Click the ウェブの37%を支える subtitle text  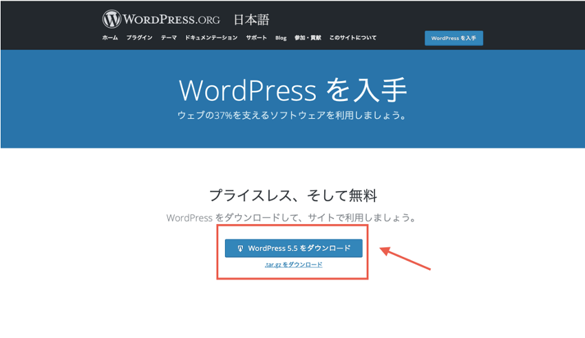[x=292, y=115]
